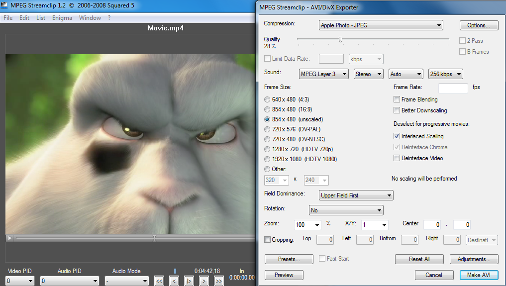The width and height of the screenshot is (506, 286).
Task: Click the Adjustments... button
Action: [474, 259]
